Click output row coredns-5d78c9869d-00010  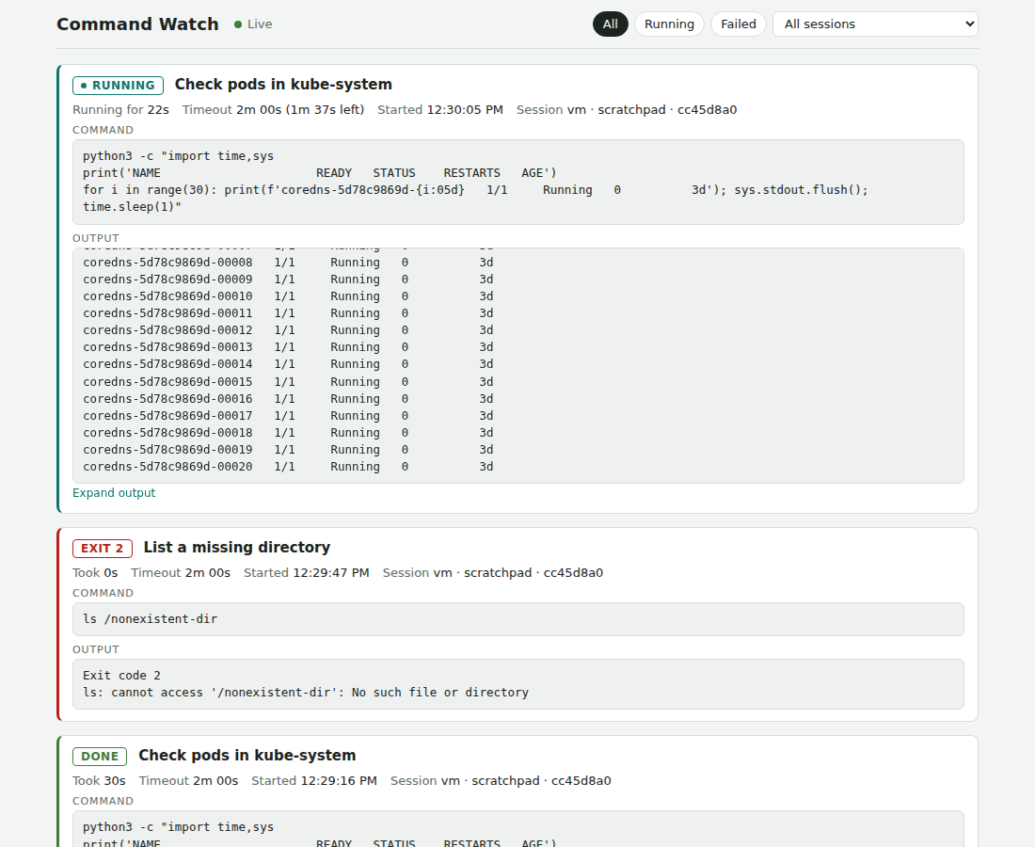(288, 296)
